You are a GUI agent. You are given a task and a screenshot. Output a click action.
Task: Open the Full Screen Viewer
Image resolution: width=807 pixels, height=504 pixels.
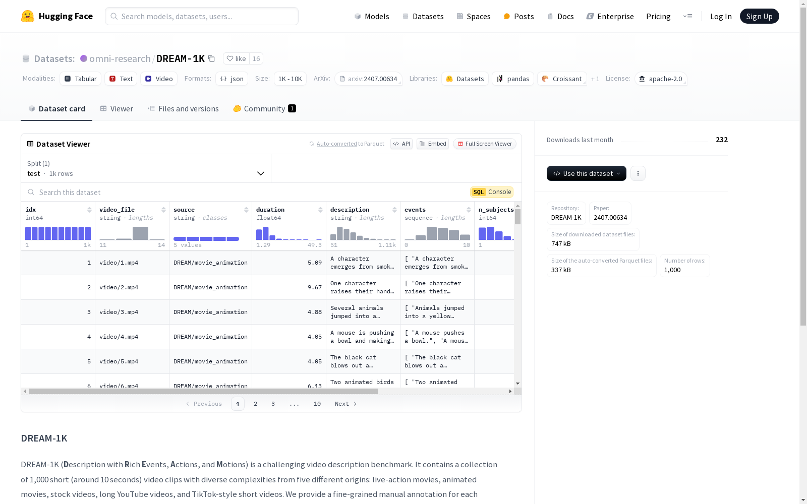[x=485, y=144]
